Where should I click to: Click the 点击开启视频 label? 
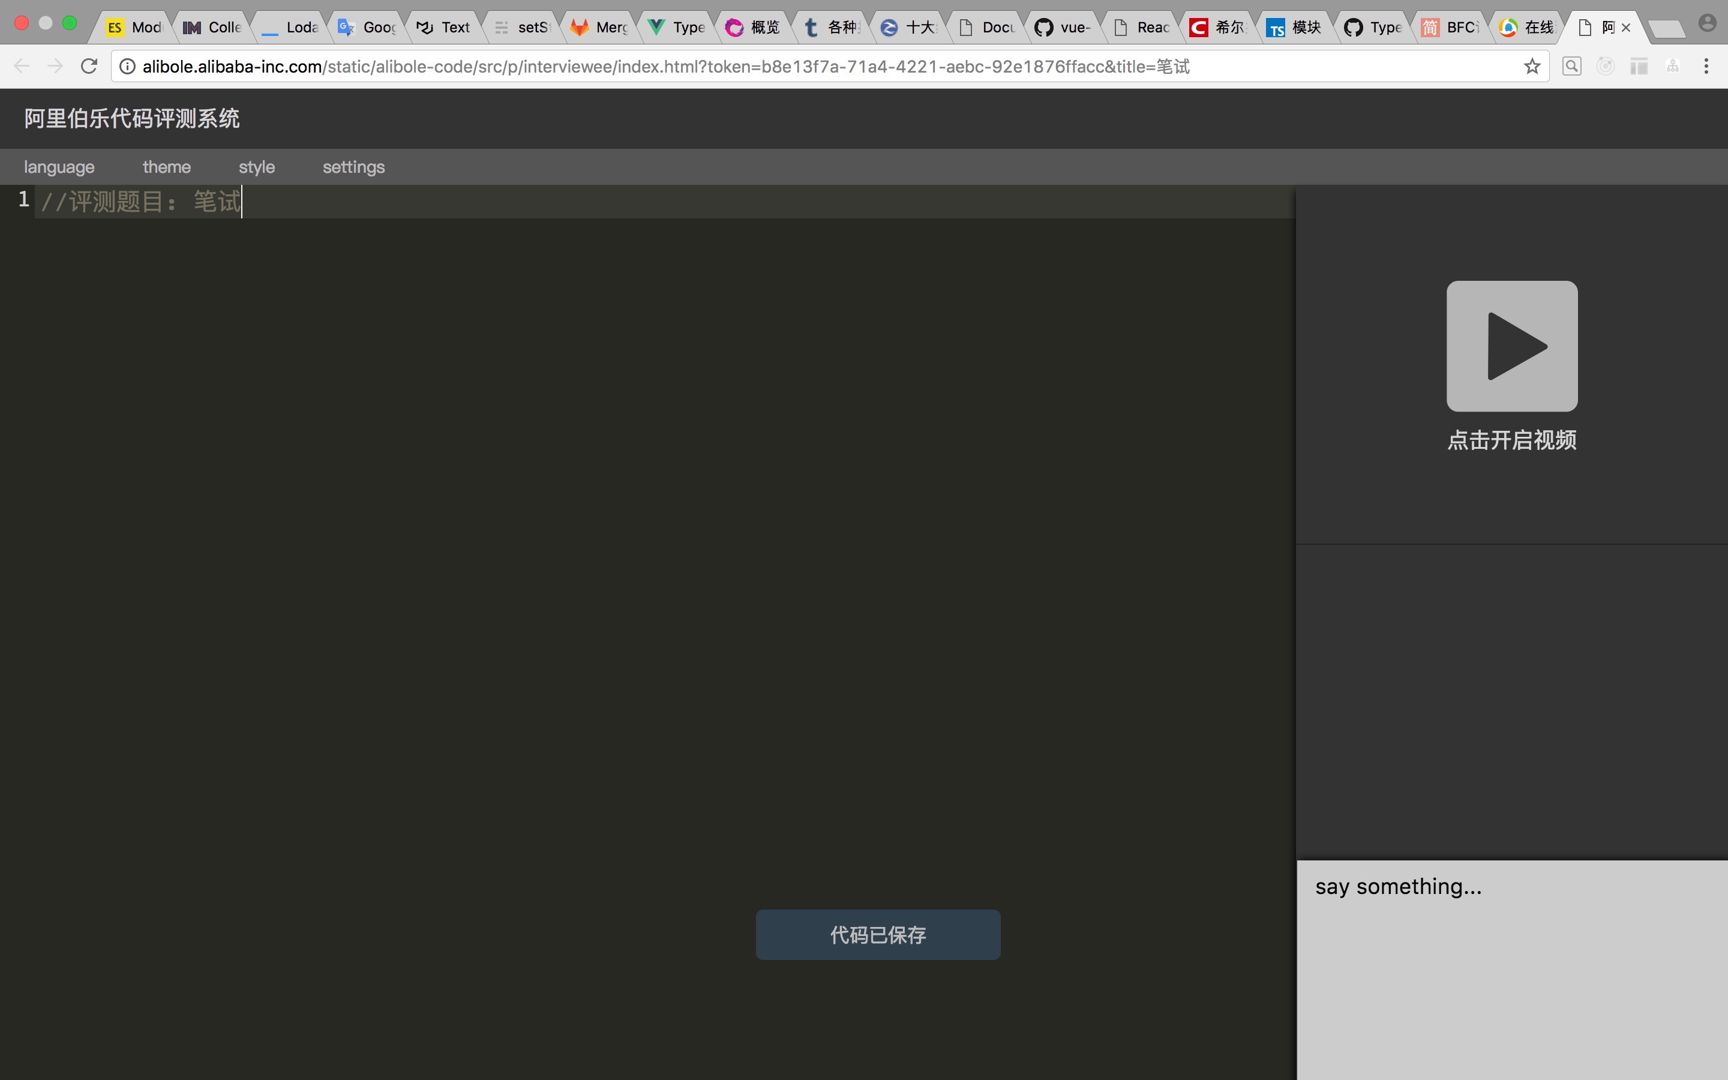[x=1511, y=440]
